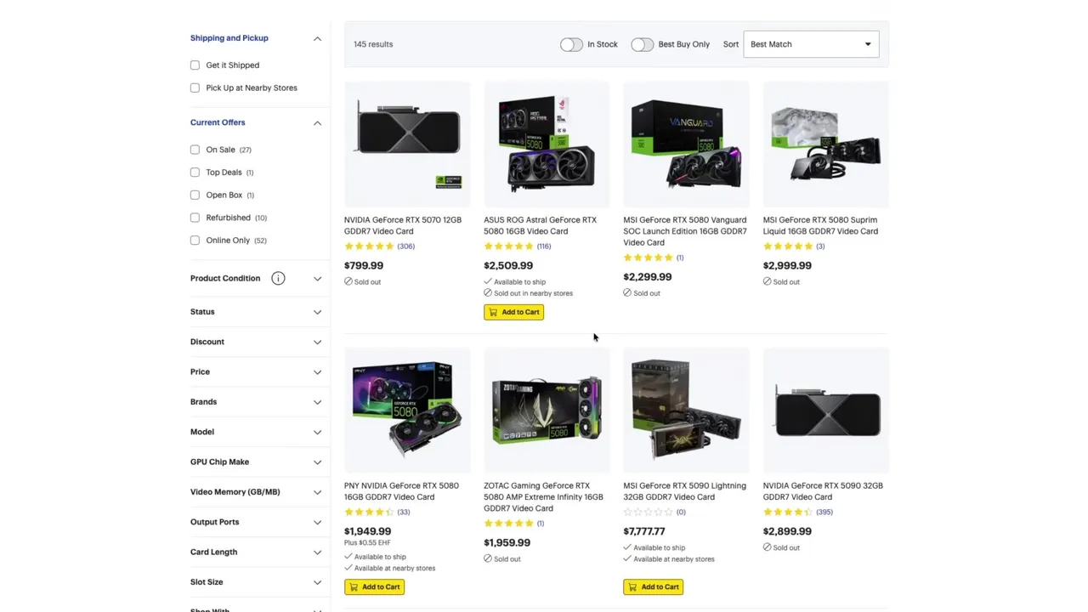This screenshot has width=1088, height=612.
Task: Add PNY RTX 5080 to cart
Action: pos(374,586)
